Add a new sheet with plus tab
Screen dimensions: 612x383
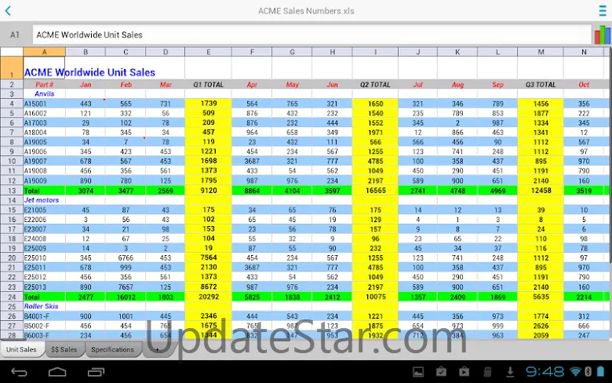click(157, 350)
